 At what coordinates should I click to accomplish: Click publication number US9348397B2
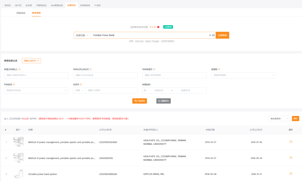coord(106,158)
